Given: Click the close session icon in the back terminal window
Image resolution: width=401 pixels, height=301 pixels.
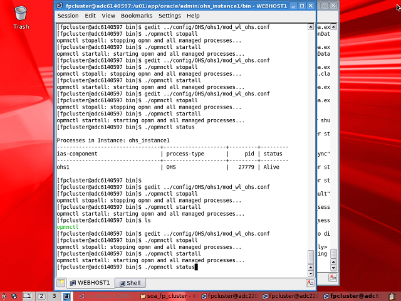Looking at the screenshot, I should [333, 277].
